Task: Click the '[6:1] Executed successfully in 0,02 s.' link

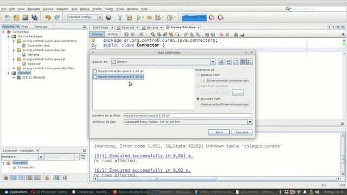Action: [x=142, y=170]
